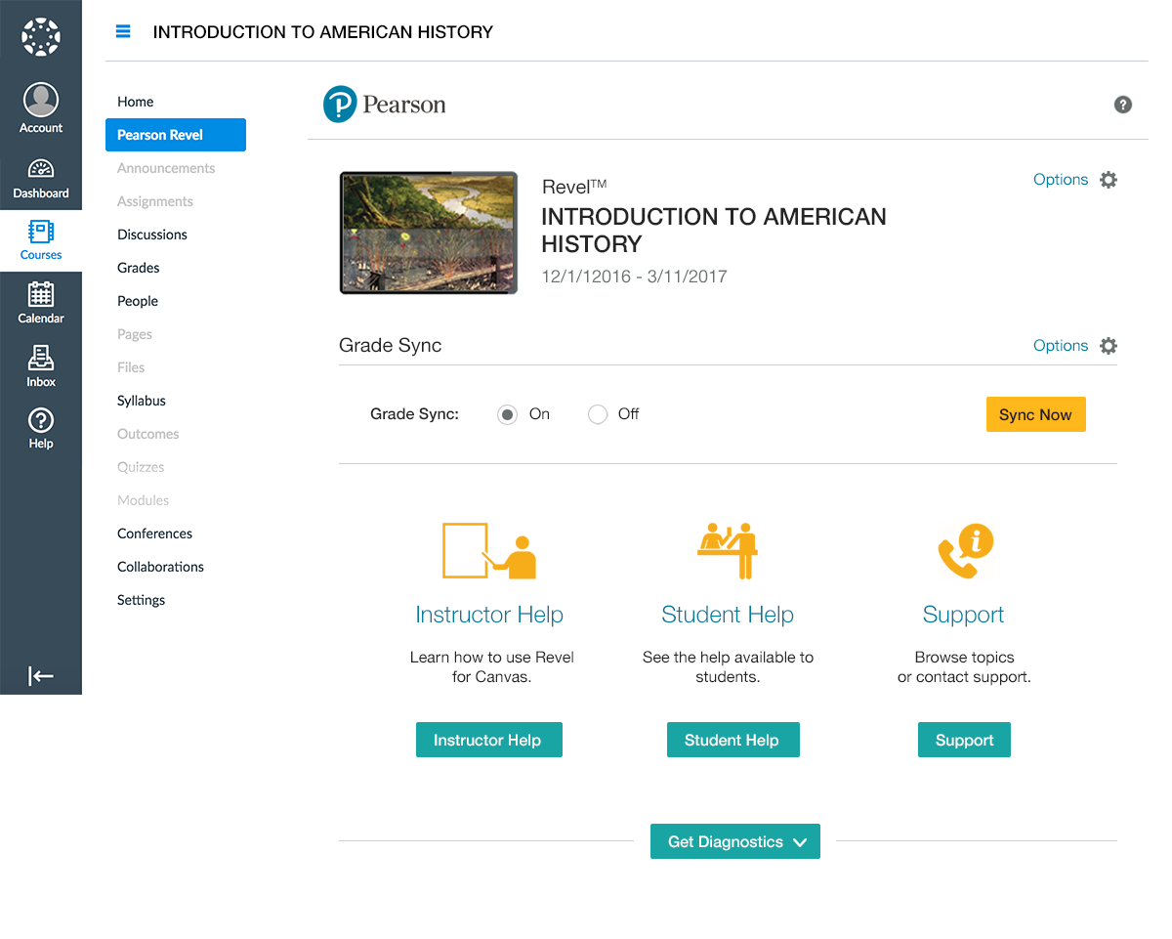
Task: Open Courses from the global navigation
Action: [x=41, y=240]
